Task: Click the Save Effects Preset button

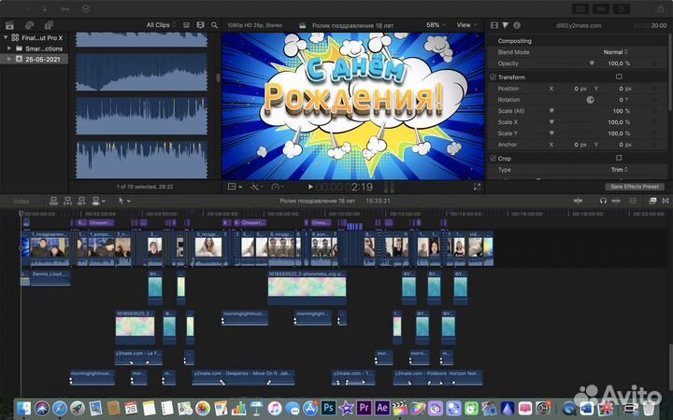Action: 635,187
